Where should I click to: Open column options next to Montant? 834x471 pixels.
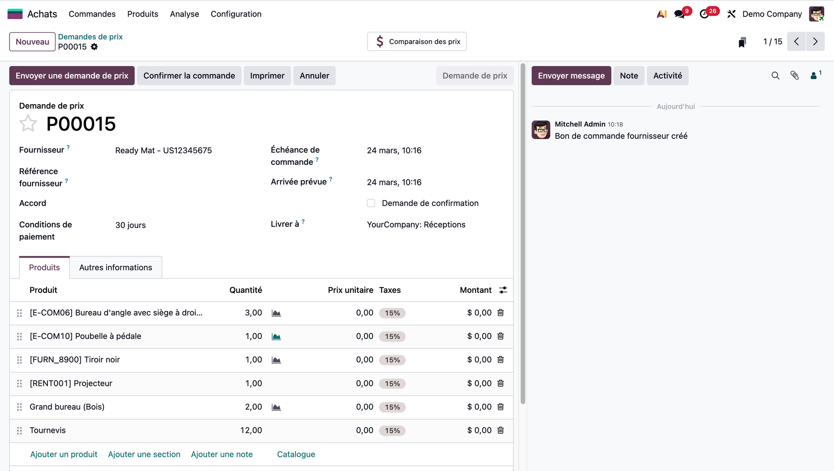503,290
